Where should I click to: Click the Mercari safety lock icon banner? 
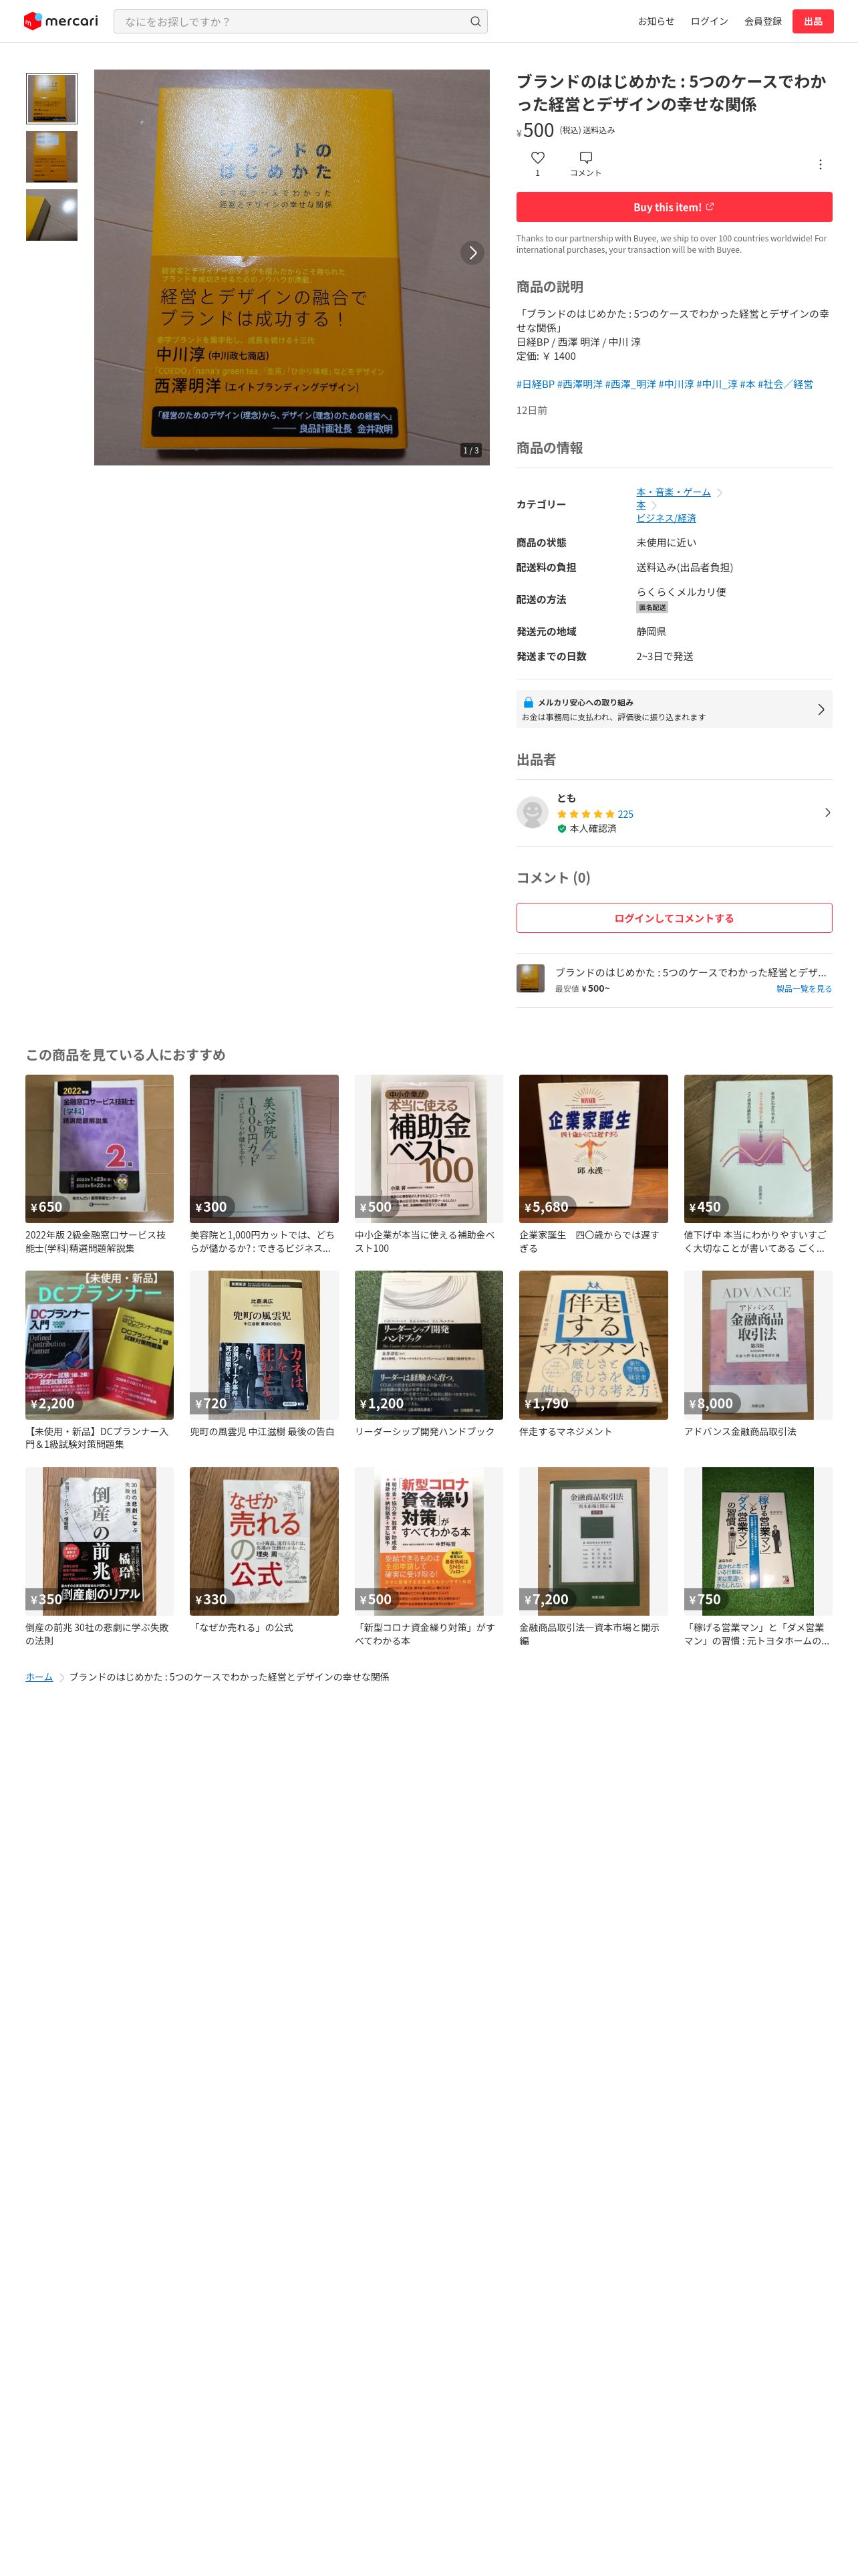click(674, 709)
